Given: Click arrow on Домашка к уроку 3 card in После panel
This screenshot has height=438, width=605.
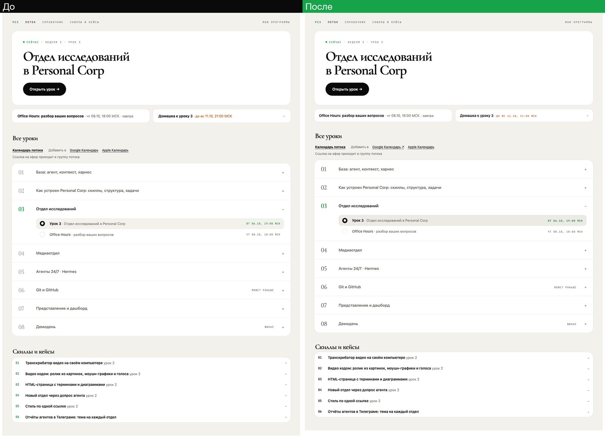Looking at the screenshot, I should tap(587, 116).
